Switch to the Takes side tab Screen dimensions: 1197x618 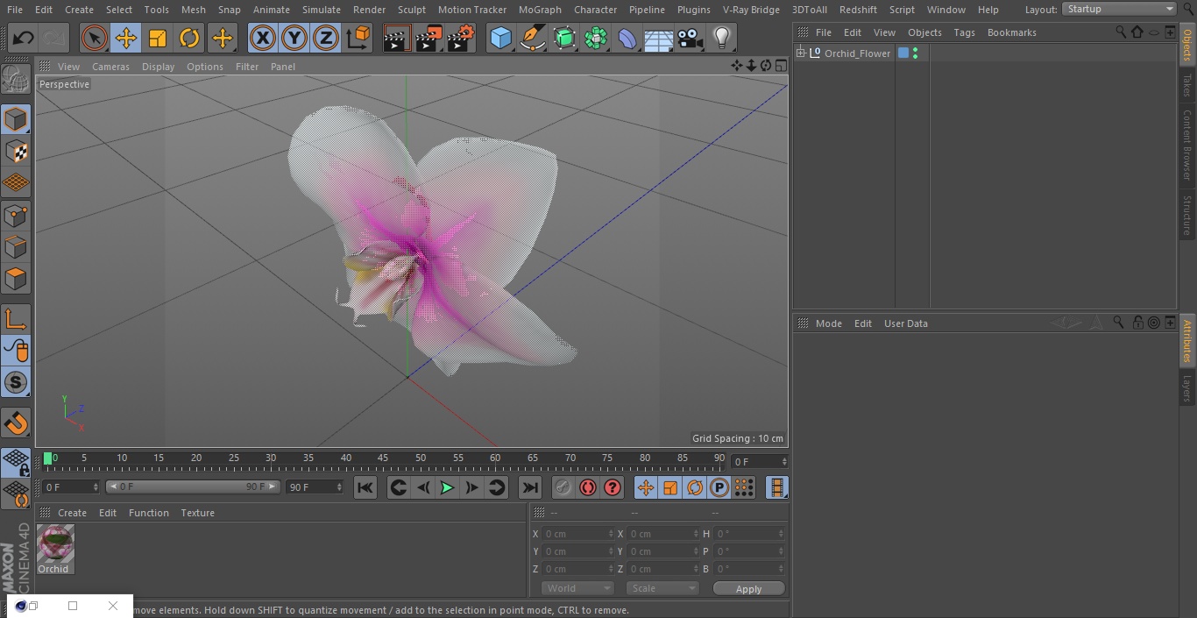click(1187, 85)
